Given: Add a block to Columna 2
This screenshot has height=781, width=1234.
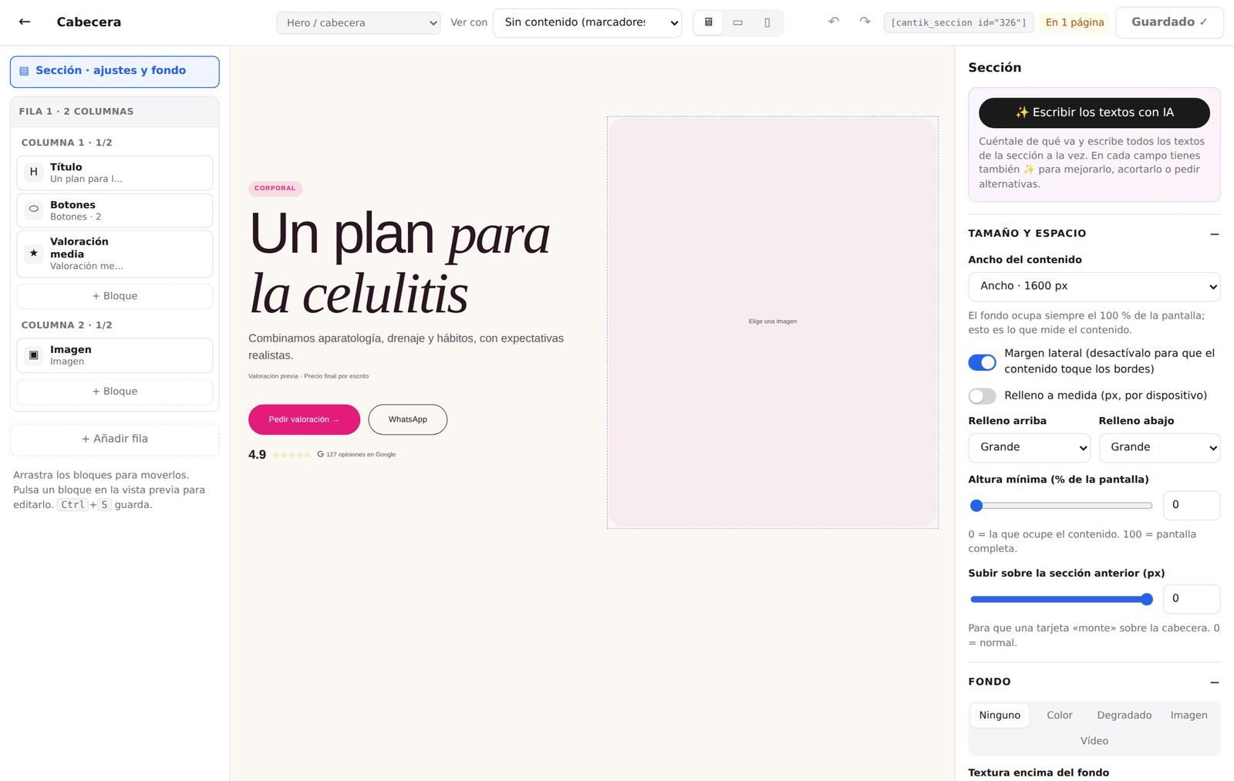Looking at the screenshot, I should (x=115, y=392).
